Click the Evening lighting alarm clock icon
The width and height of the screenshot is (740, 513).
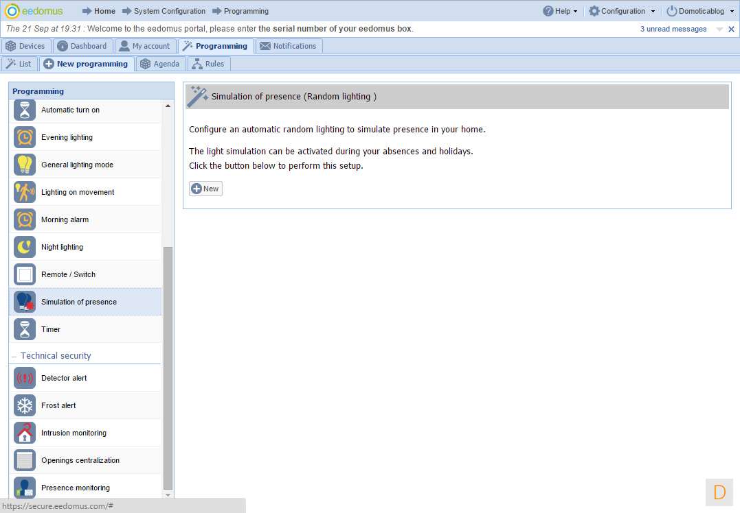tap(25, 138)
